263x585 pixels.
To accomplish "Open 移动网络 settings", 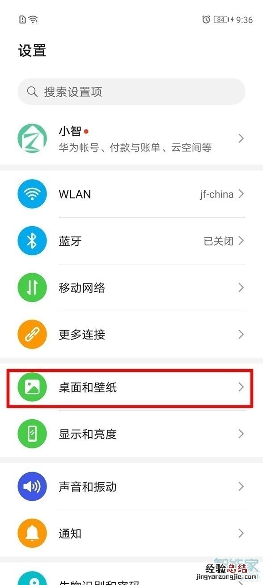I will pyautogui.click(x=131, y=288).
